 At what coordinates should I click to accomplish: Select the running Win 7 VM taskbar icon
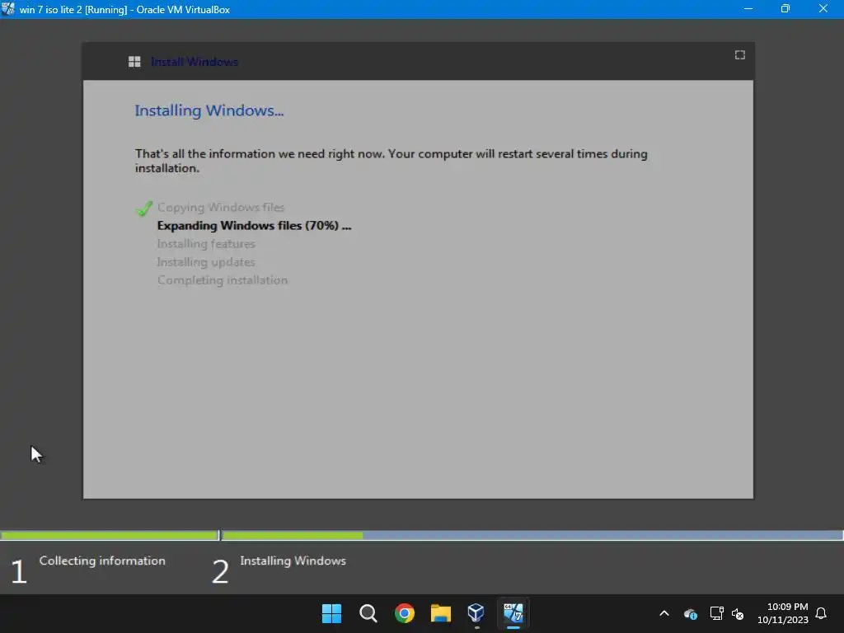click(513, 612)
